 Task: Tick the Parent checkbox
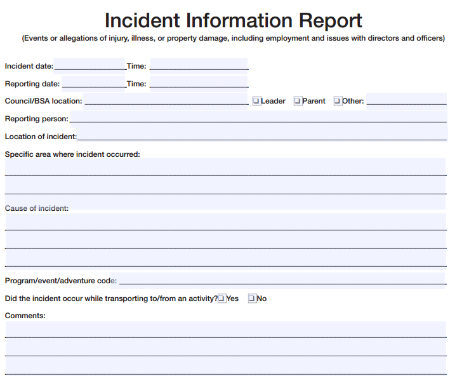point(298,101)
